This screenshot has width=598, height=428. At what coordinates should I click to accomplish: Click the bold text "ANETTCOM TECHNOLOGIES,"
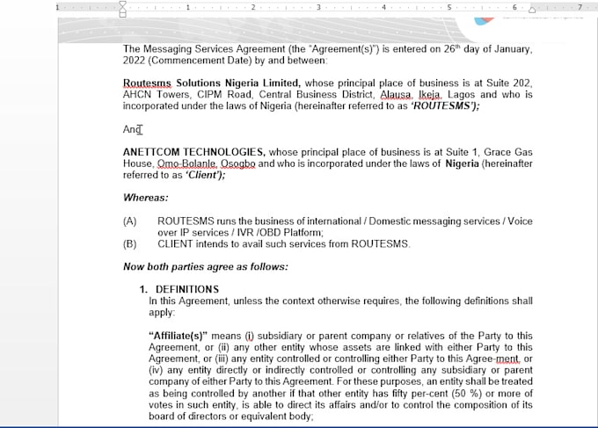coord(194,152)
